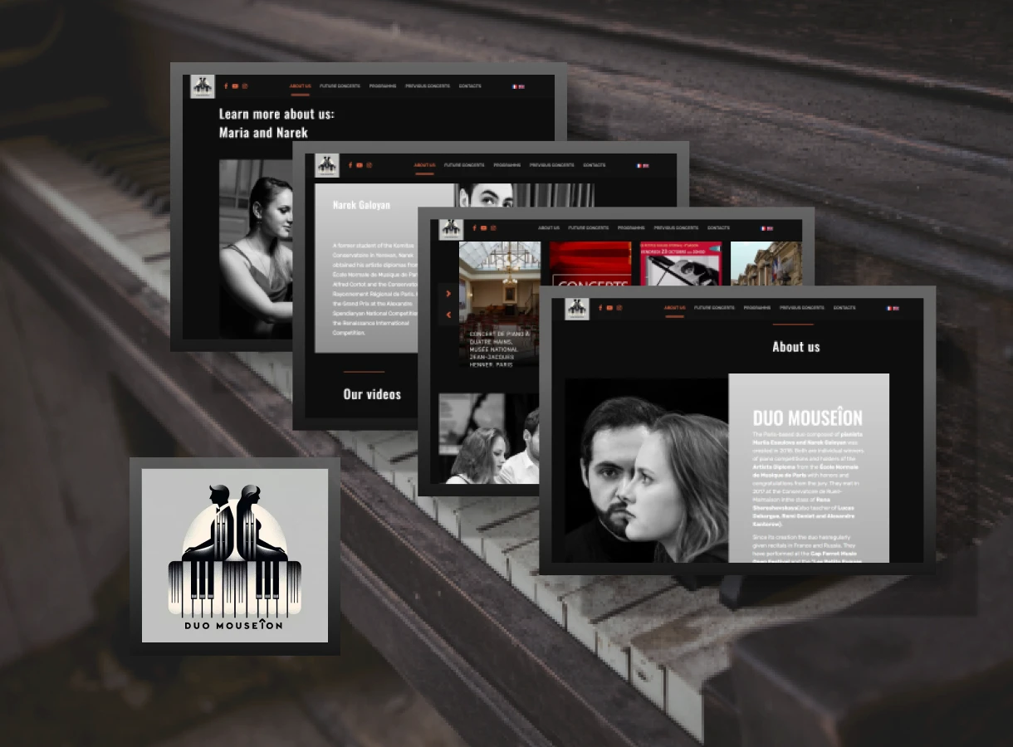Click the site logo on the concerts carousel page

point(452,228)
